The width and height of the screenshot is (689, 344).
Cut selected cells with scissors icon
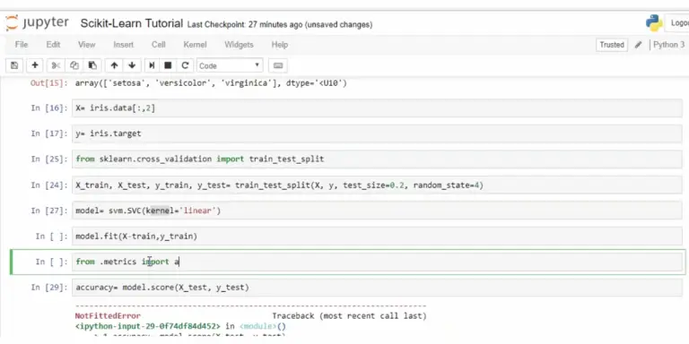(x=56, y=65)
